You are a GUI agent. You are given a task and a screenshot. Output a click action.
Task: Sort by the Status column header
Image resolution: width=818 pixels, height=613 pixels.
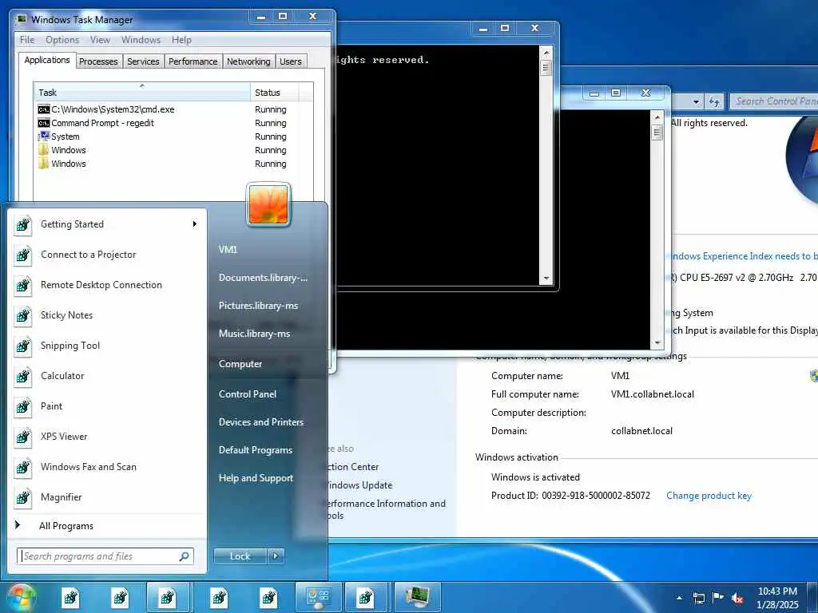[275, 93]
